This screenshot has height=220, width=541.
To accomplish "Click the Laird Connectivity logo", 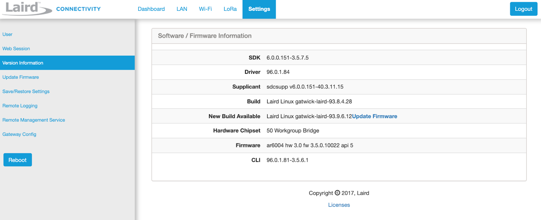I will click(51, 8).
